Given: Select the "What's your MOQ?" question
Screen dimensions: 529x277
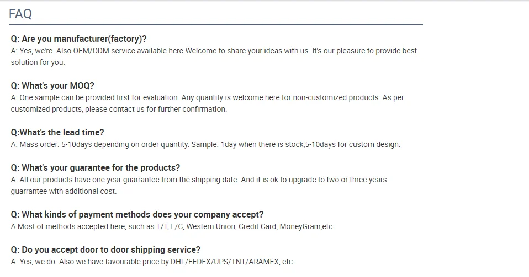Looking at the screenshot, I should pos(52,86).
